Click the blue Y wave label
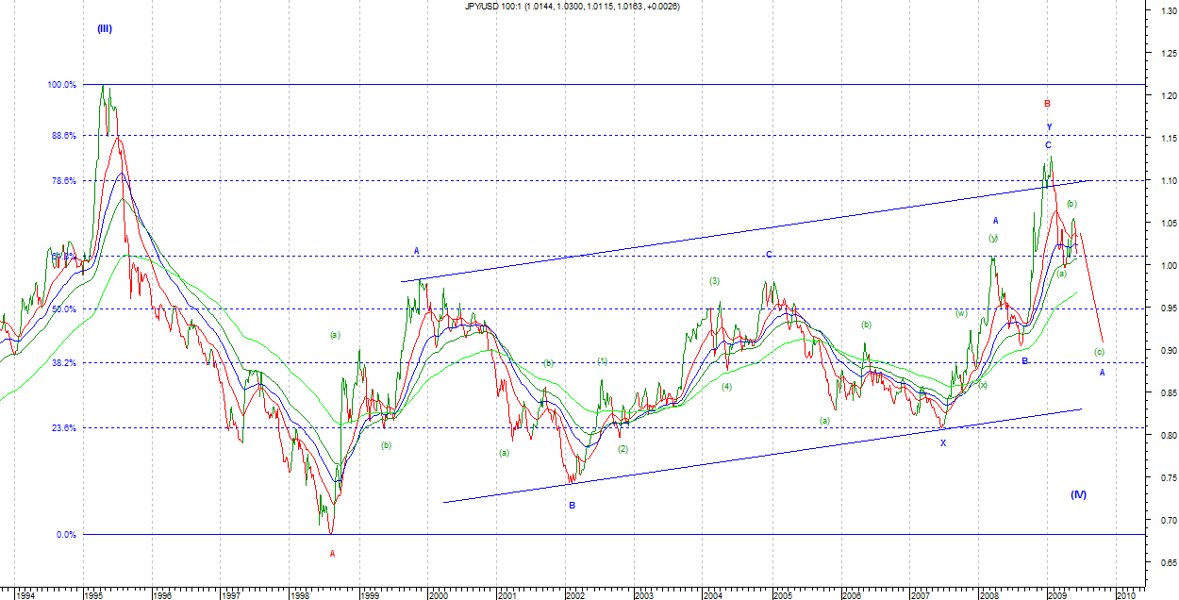1179x600 pixels. (x=1049, y=127)
